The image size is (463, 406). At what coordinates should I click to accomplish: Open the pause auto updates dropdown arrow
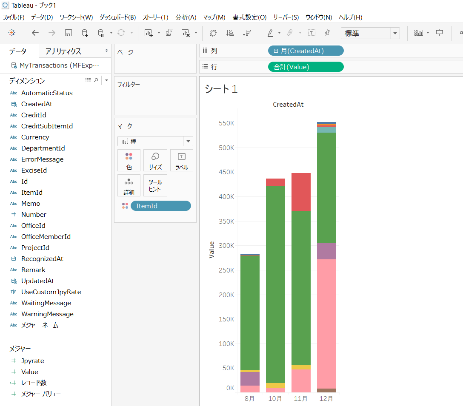point(111,33)
